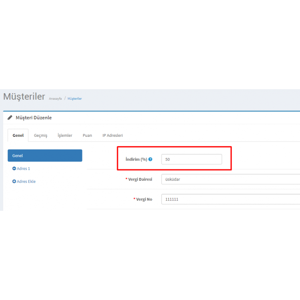The height and width of the screenshot is (300, 300).
Task: Click the Adres Ekle link
Action: (x=26, y=181)
